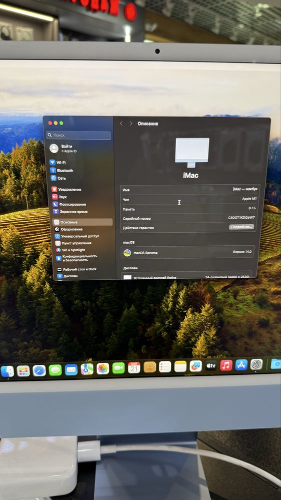Click the iMac image thumbnail
The width and height of the screenshot is (281, 500).
(x=192, y=153)
